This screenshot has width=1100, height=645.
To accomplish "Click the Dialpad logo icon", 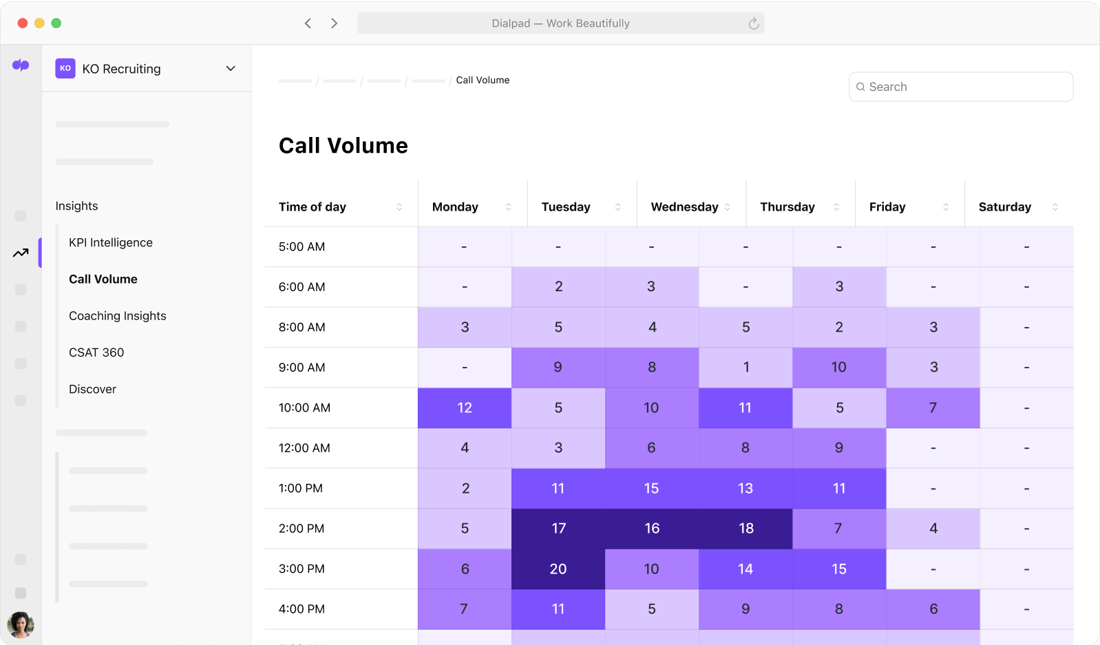I will 21,65.
